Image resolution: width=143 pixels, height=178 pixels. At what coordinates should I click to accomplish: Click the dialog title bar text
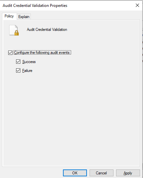point(35,6)
